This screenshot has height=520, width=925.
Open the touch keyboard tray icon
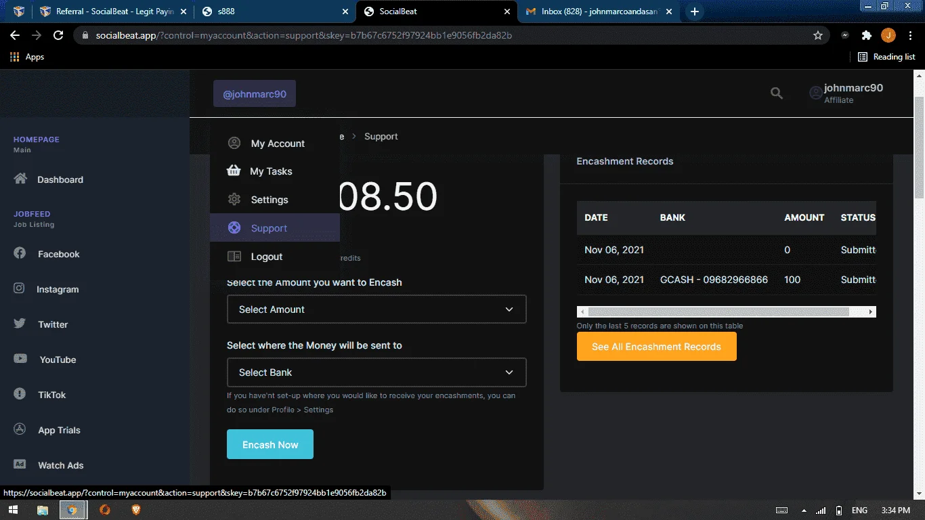coord(781,511)
